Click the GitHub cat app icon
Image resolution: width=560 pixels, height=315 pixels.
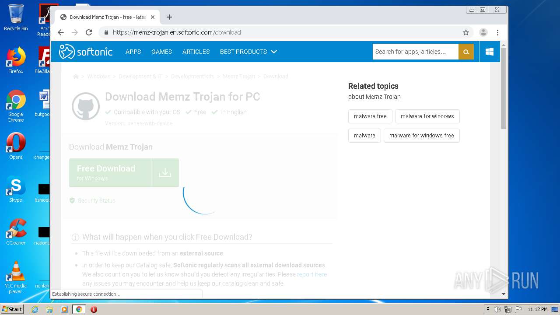(86, 106)
